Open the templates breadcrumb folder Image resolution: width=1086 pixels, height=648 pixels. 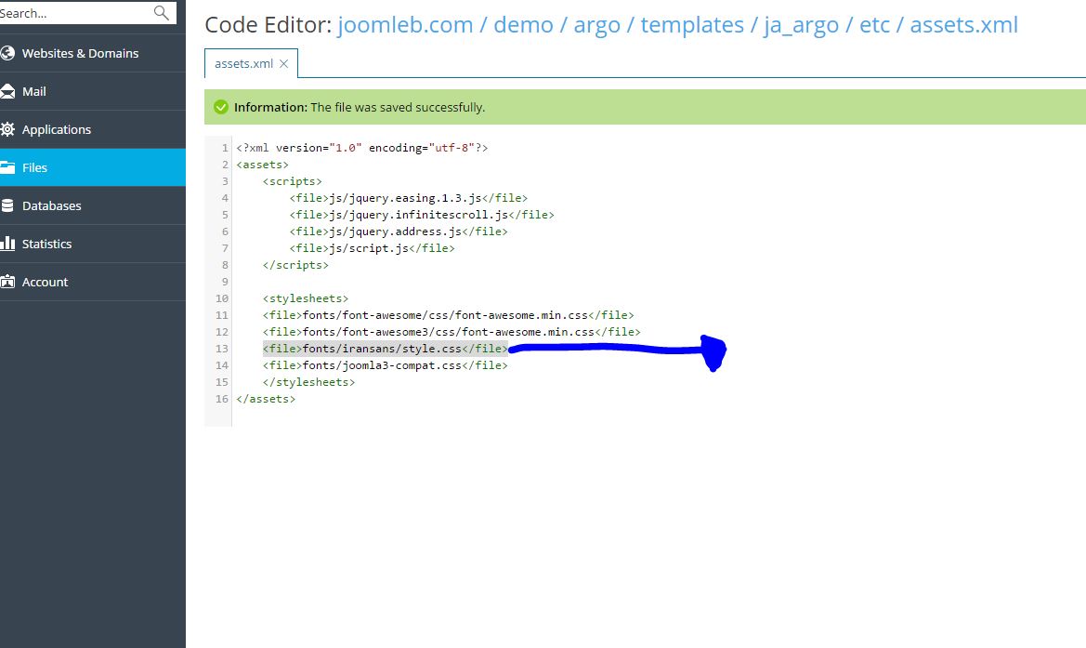(692, 25)
